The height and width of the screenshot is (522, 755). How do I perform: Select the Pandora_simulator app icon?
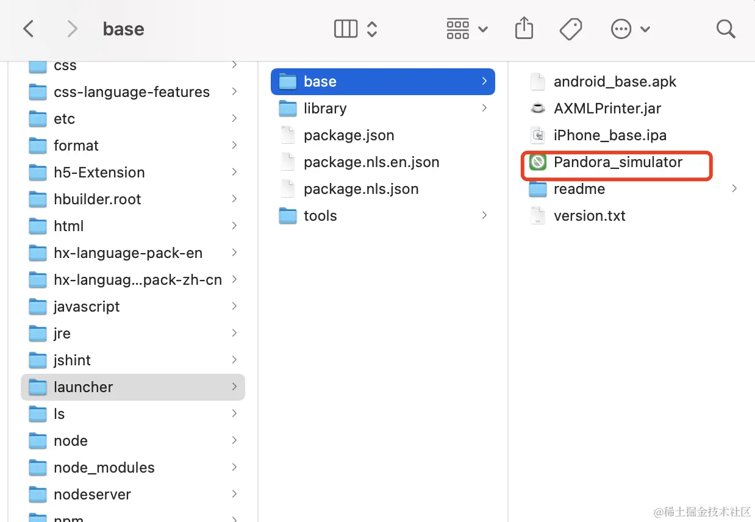point(538,162)
